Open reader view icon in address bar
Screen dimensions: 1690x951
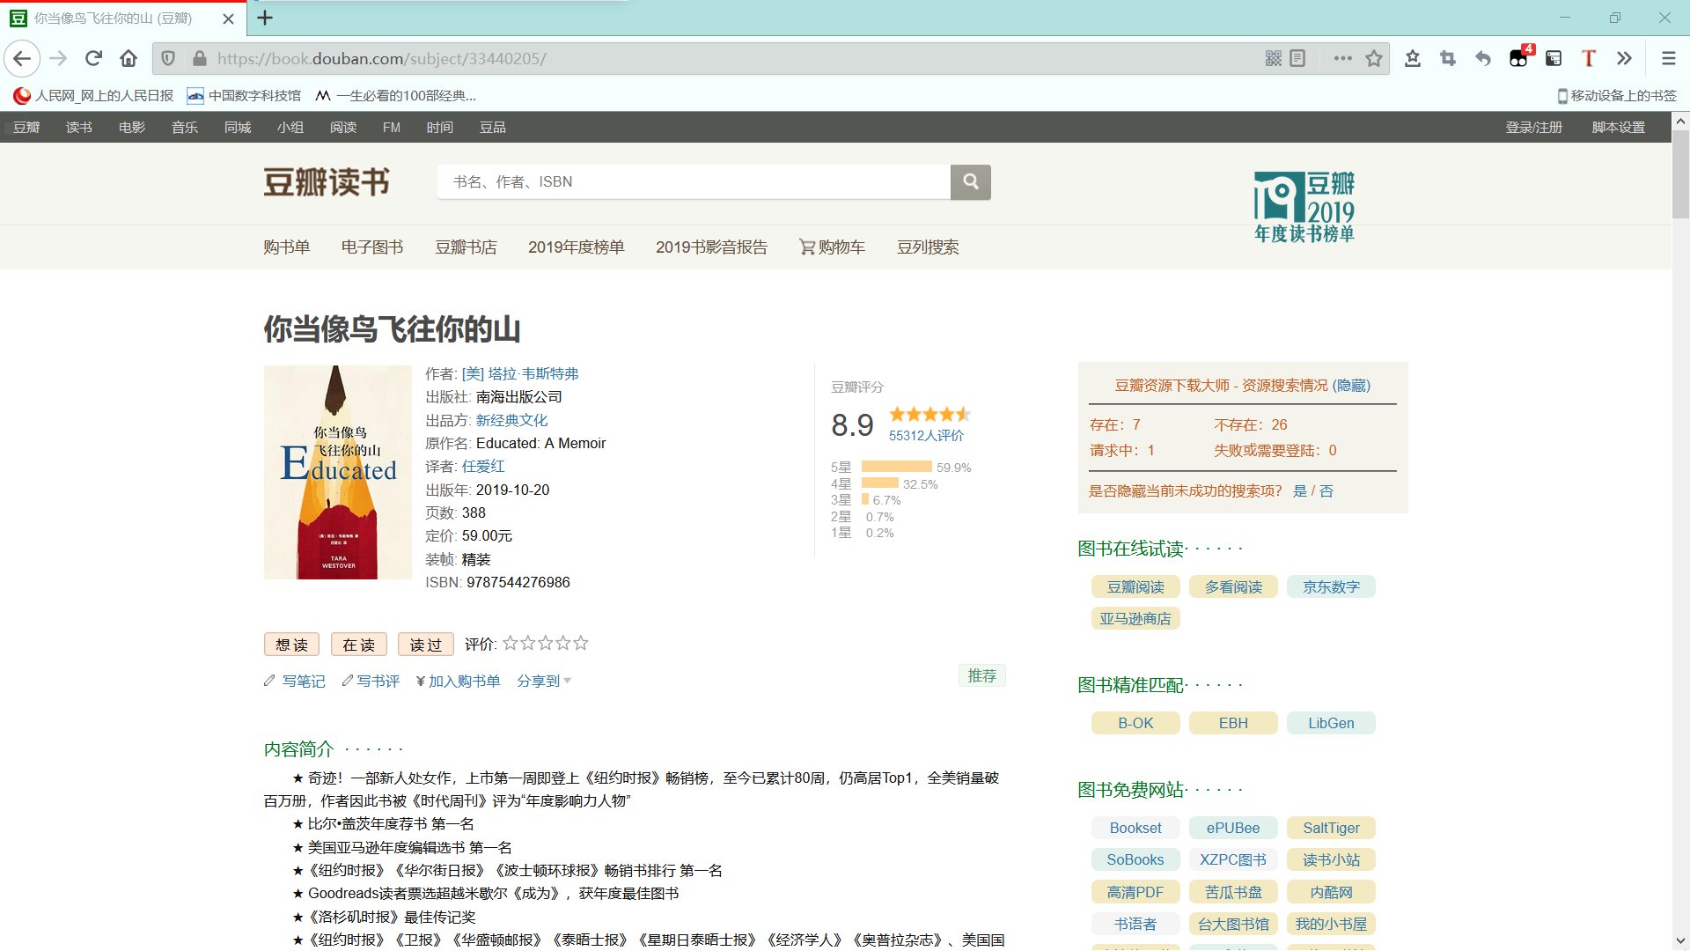click(x=1297, y=58)
